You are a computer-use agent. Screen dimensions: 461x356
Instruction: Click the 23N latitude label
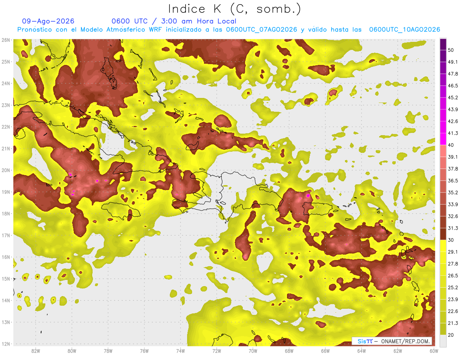[x=6, y=105]
